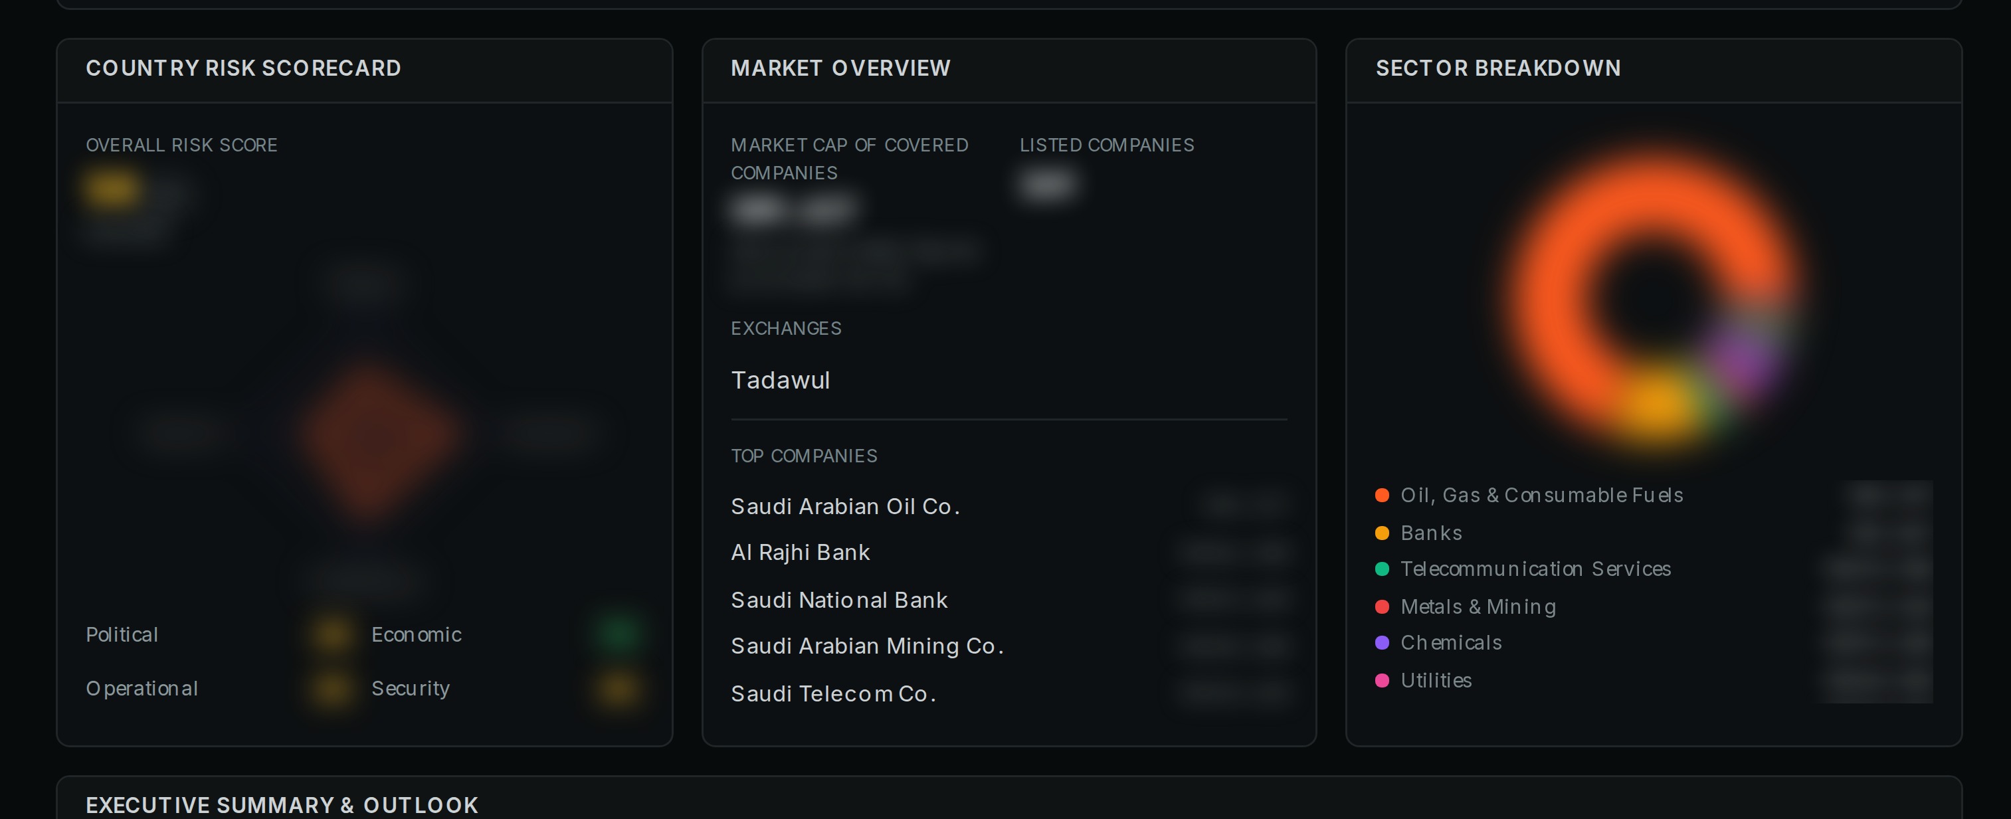Click the Chemicals legend color dot
The width and height of the screenshot is (2011, 819).
1382,642
